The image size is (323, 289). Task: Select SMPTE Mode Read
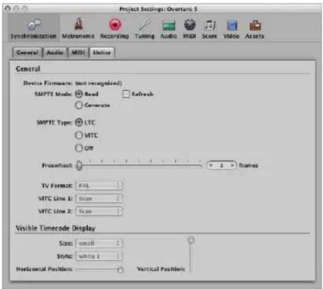click(79, 94)
